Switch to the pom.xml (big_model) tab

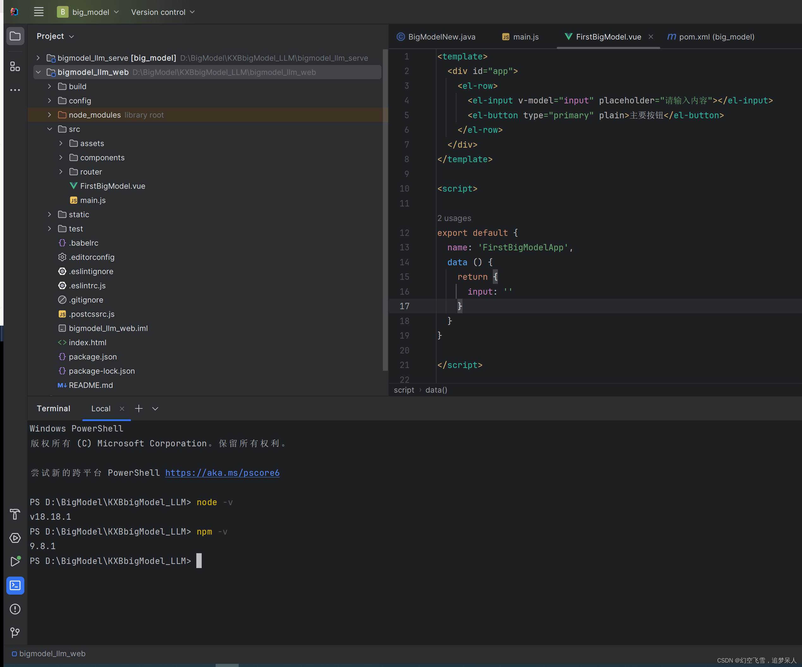tap(711, 37)
